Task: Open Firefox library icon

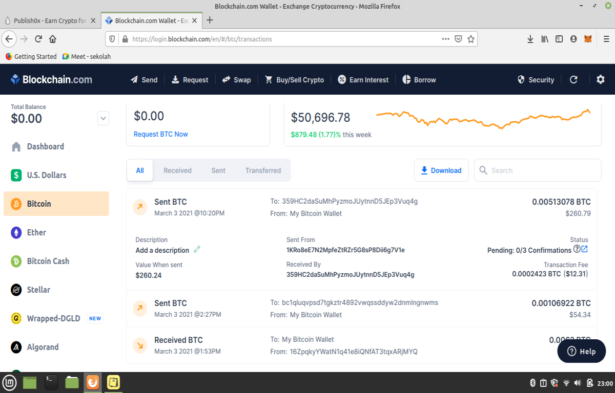Action: [x=545, y=39]
